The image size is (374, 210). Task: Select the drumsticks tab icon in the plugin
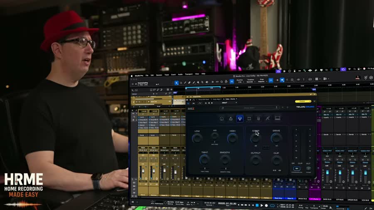268,118
